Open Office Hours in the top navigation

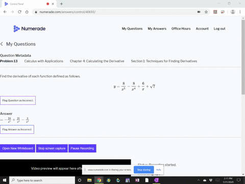[181, 29]
